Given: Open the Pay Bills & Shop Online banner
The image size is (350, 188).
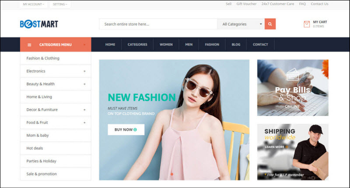Looking at the screenshot, I should [292, 88].
